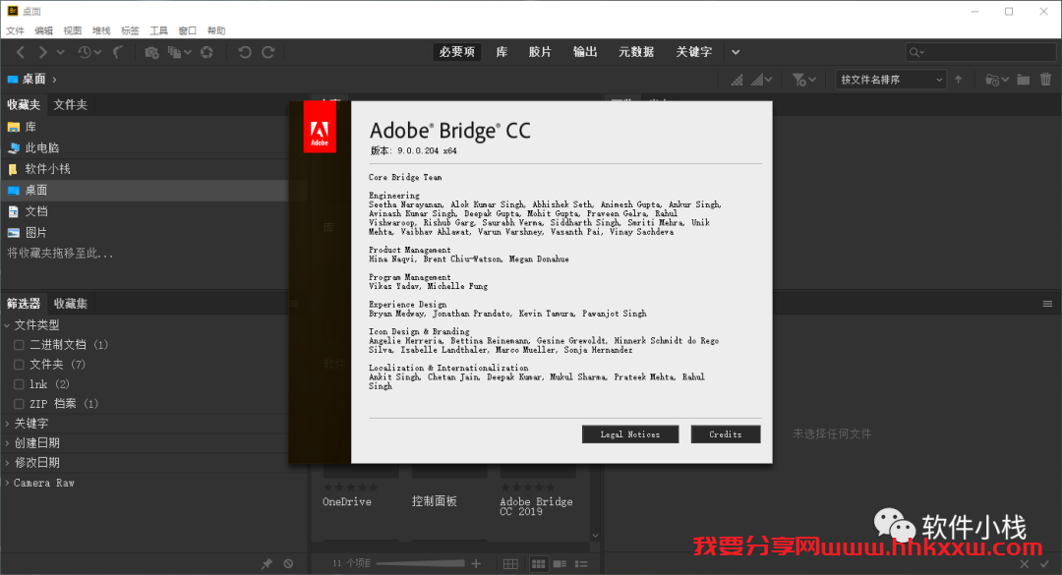Open filter by rating funnel dropdown
This screenshot has height=575, width=1062.
(x=804, y=80)
